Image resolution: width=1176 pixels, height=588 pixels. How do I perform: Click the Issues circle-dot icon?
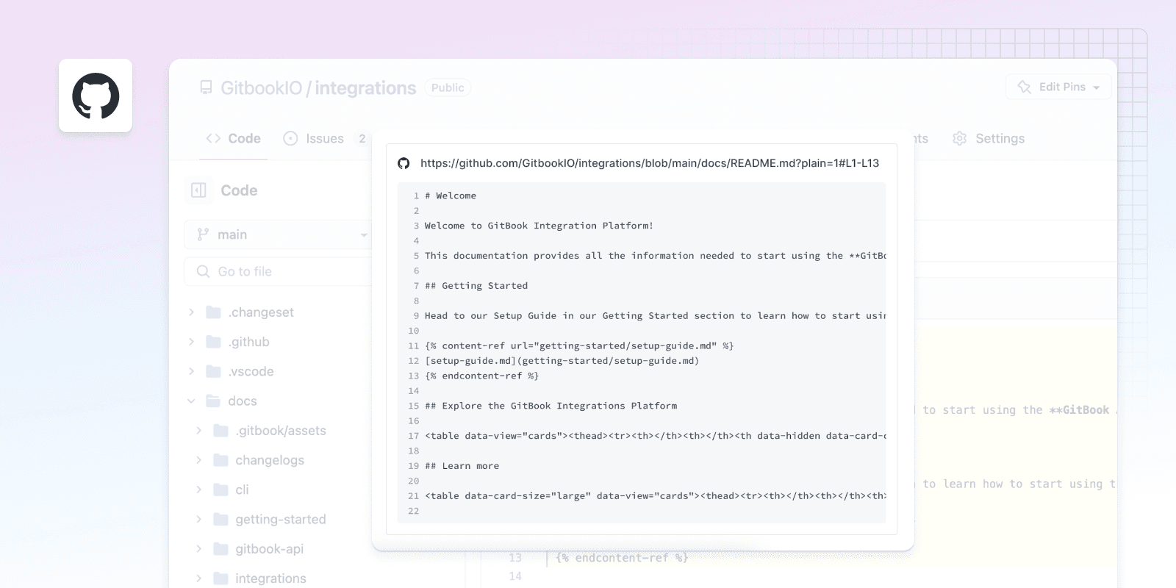290,138
